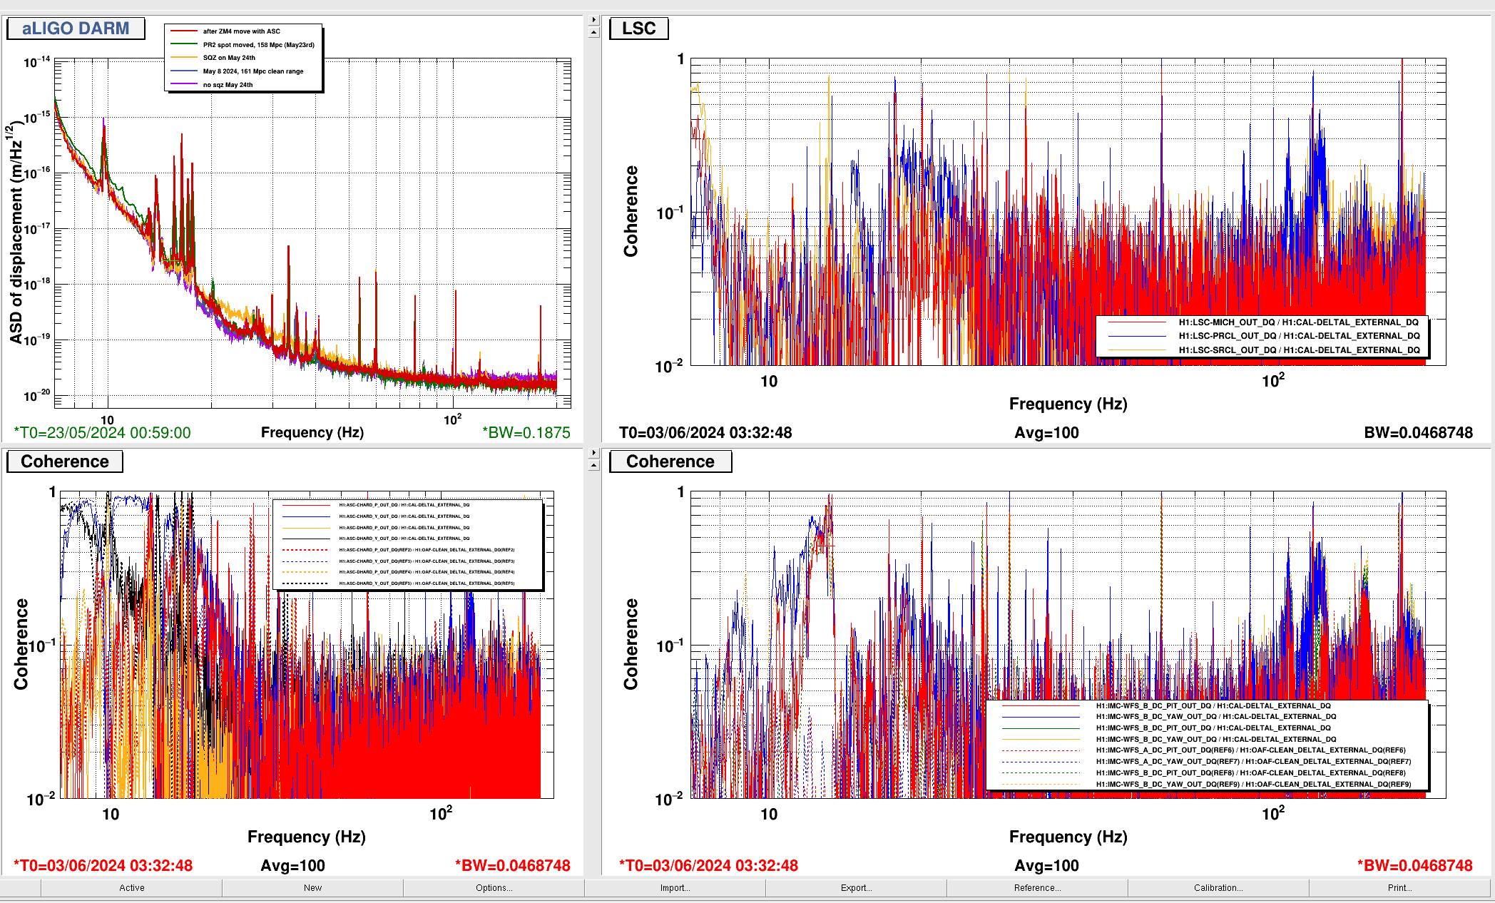
Task: Click the lower-left Coherence title box
Action: (x=64, y=461)
